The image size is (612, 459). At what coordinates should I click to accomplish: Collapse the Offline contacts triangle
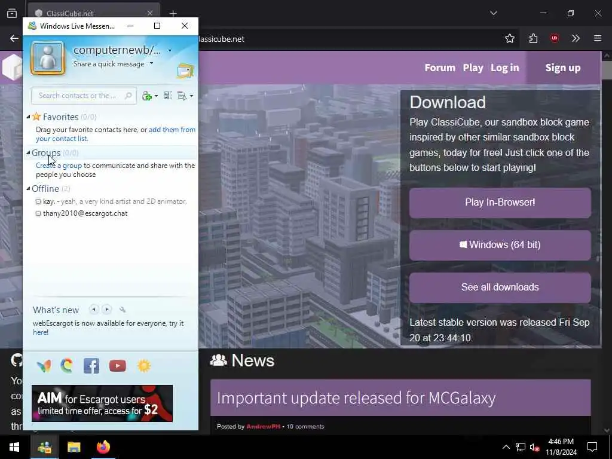coord(28,188)
